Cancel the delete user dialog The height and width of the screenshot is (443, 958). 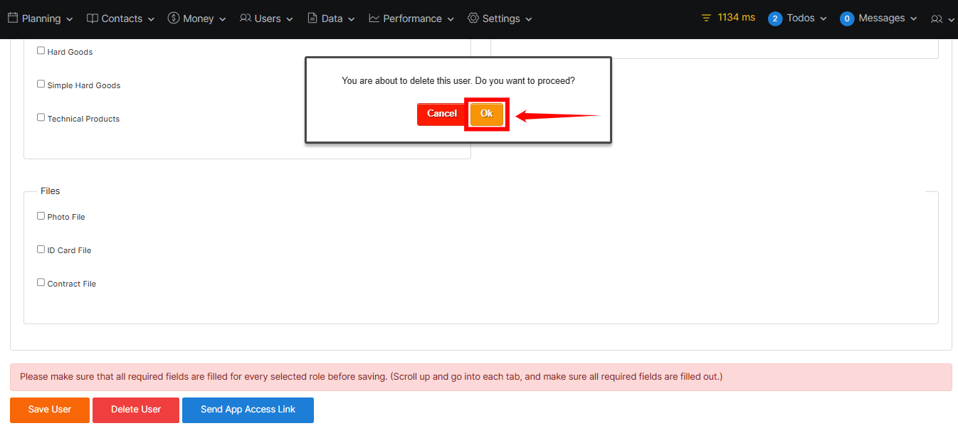pyautogui.click(x=441, y=114)
